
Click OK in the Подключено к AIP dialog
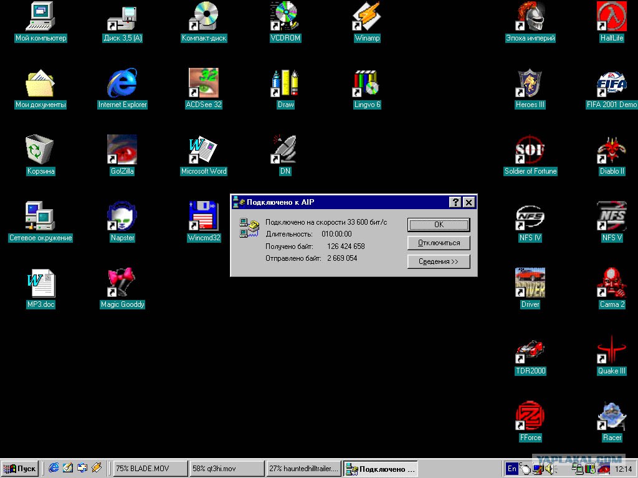439,224
